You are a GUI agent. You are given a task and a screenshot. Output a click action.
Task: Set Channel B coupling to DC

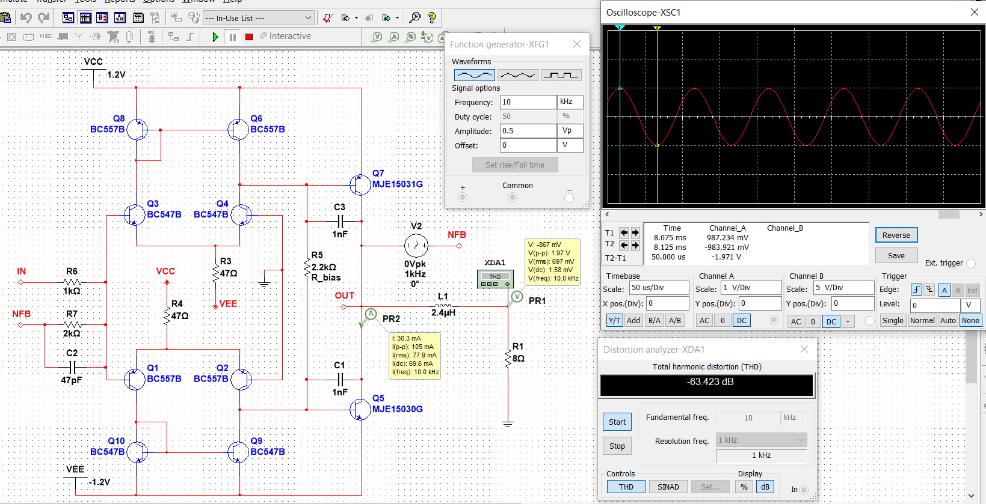click(x=831, y=321)
